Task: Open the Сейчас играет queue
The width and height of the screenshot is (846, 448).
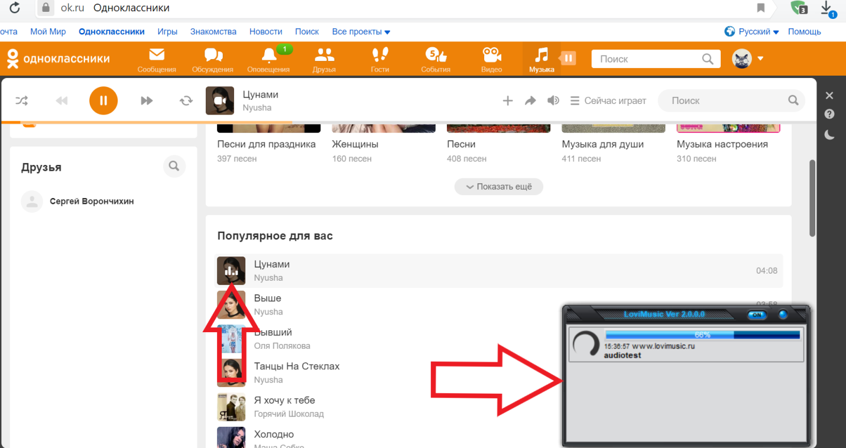Action: pos(608,100)
